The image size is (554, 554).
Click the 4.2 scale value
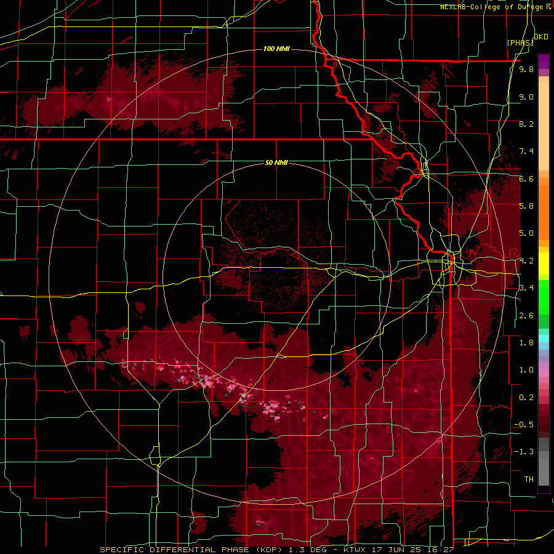point(526,261)
